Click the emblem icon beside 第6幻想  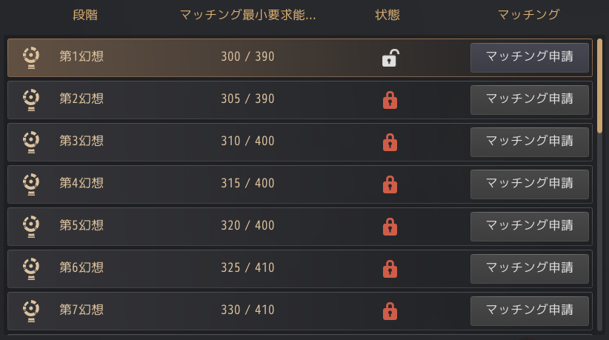[30, 268]
